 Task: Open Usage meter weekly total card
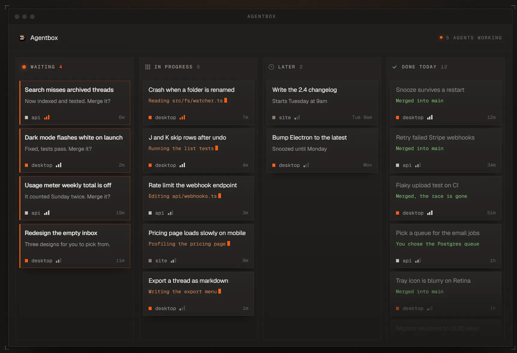pyautogui.click(x=75, y=198)
